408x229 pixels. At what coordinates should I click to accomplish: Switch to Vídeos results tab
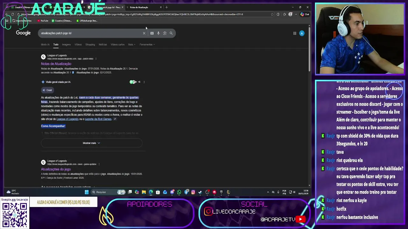coord(78,45)
